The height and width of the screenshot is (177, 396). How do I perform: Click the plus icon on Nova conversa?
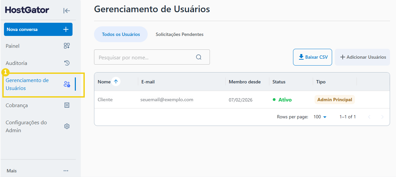pyautogui.click(x=66, y=29)
